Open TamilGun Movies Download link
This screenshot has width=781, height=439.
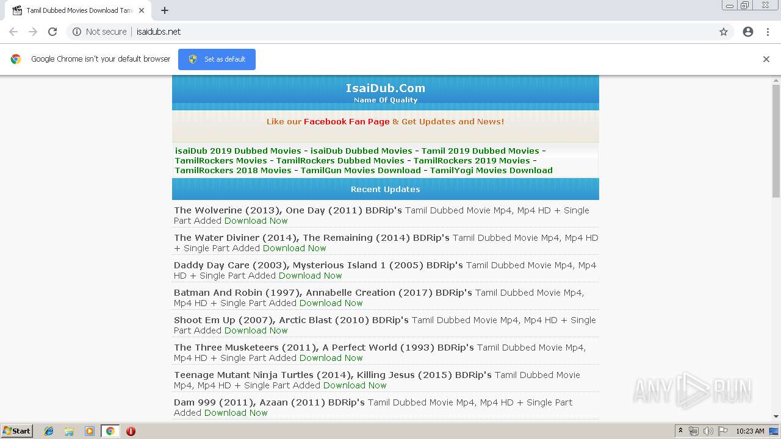click(361, 170)
